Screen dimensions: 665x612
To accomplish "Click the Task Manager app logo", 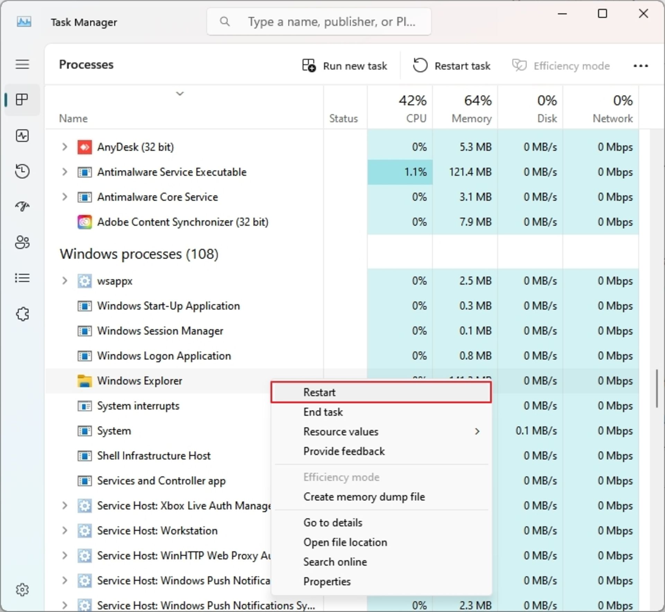I will 24,22.
